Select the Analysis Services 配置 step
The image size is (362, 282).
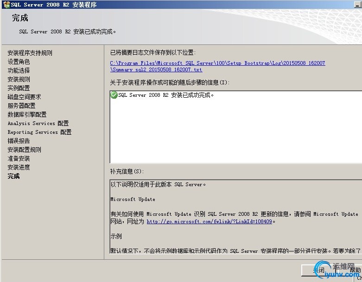click(x=38, y=123)
